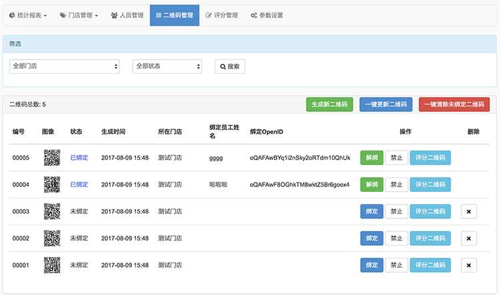
Task: Click 禁止 for QR code 00004
Action: [x=397, y=184]
